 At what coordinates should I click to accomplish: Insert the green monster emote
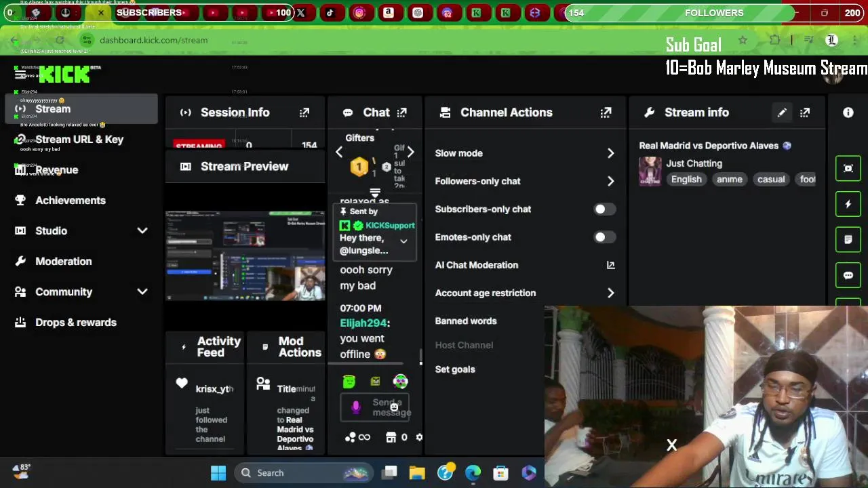click(x=349, y=382)
